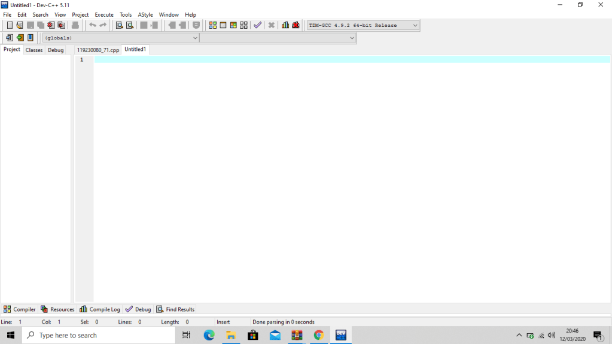Open the Execute menu

(104, 14)
